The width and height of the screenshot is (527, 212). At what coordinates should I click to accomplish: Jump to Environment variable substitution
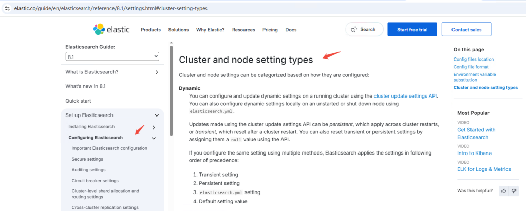pyautogui.click(x=475, y=78)
